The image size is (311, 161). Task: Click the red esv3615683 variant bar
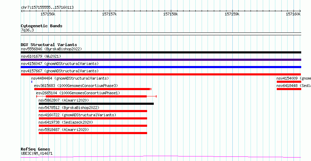pos(93,89)
